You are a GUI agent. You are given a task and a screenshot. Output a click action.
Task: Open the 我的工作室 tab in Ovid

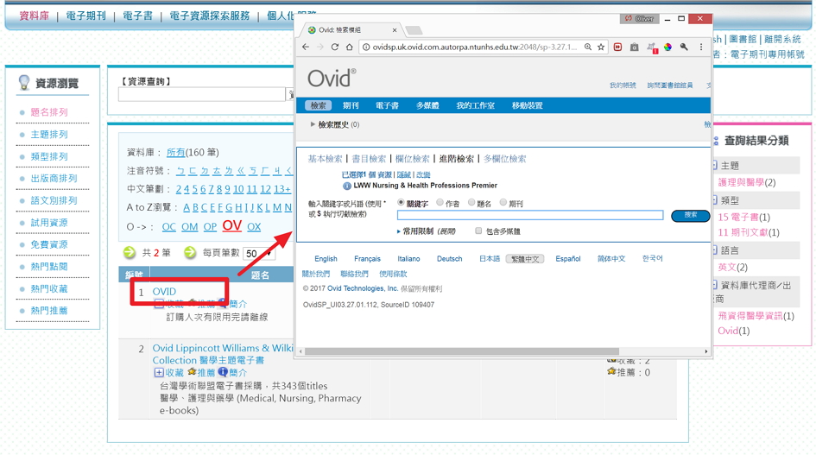pos(475,105)
